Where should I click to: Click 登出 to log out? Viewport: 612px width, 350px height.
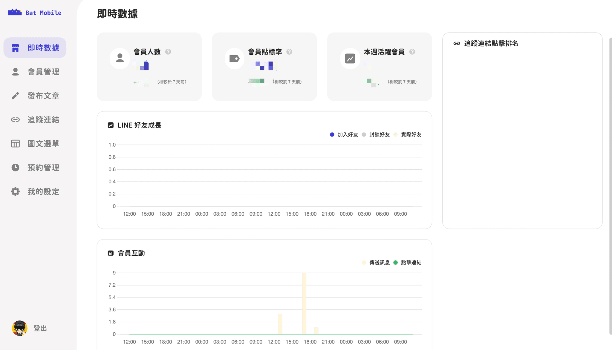click(40, 328)
